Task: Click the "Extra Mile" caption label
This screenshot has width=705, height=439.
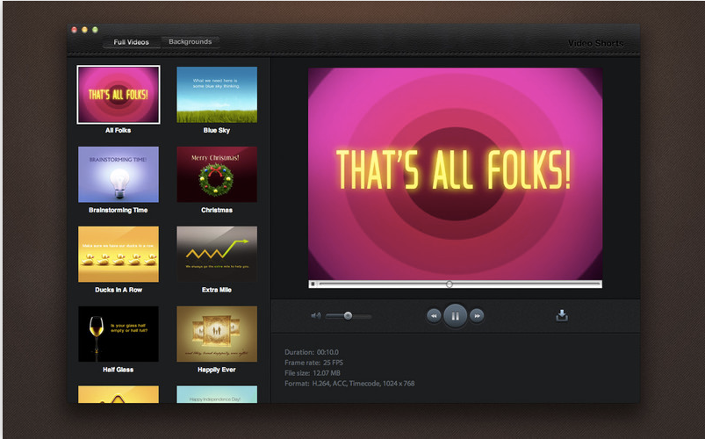Action: [x=217, y=290]
